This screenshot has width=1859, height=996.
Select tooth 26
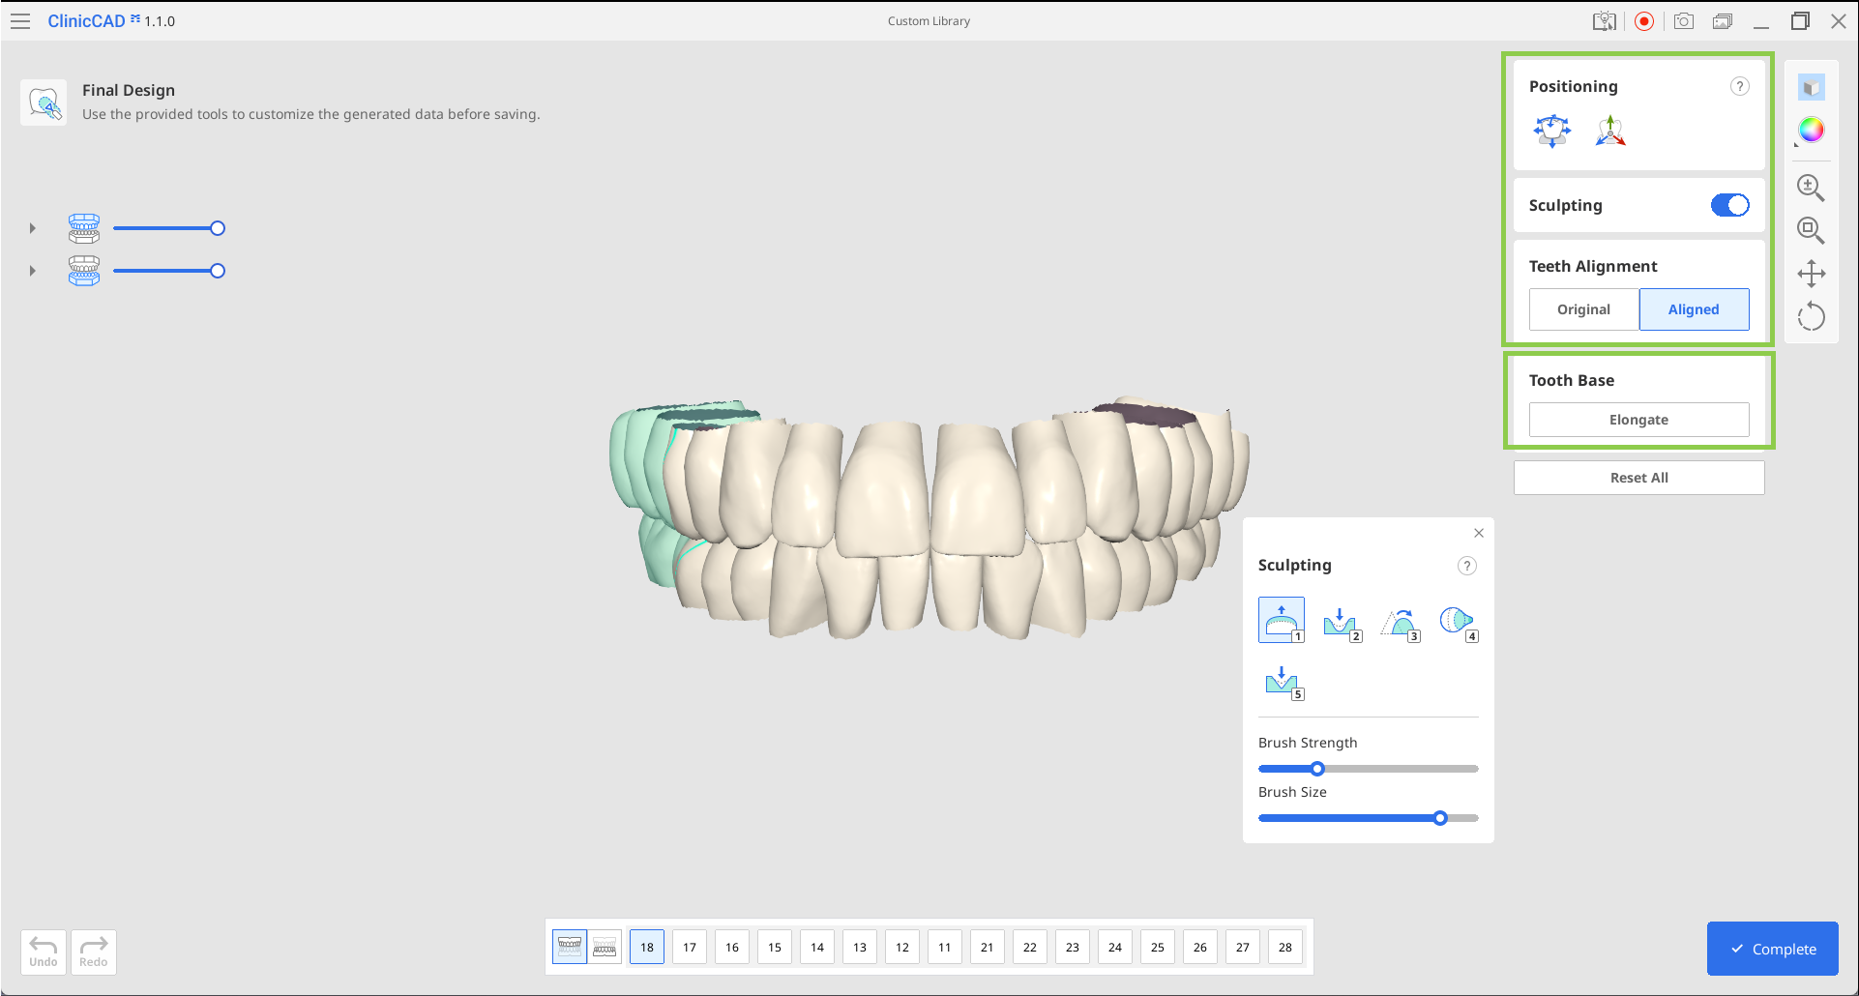pyautogui.click(x=1200, y=947)
